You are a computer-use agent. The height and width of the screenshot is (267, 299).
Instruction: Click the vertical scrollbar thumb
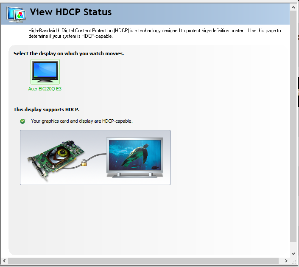tap(293, 126)
